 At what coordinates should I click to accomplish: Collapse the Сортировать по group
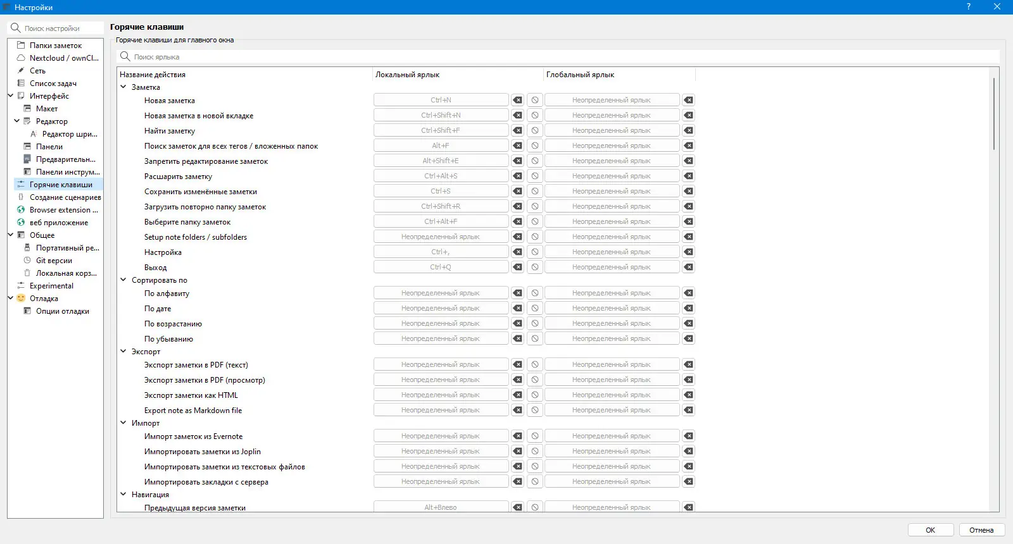pos(123,280)
